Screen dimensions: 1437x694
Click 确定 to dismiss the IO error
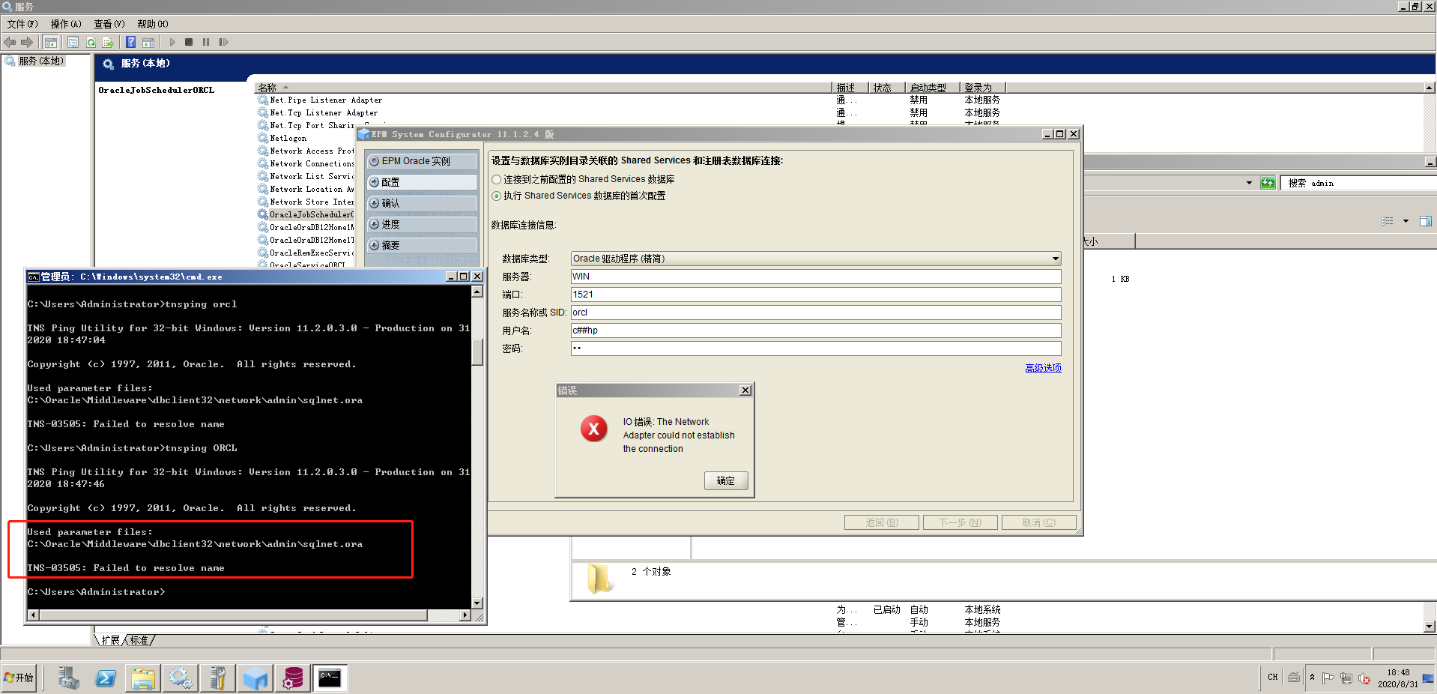725,480
